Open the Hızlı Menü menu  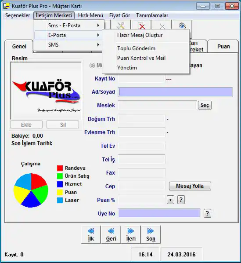[90, 15]
